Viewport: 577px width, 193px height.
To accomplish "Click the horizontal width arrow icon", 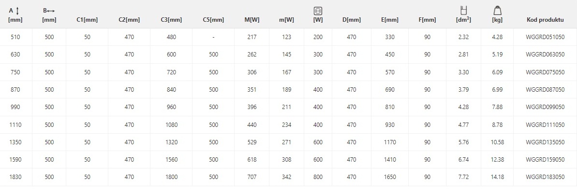I will click(x=51, y=11).
